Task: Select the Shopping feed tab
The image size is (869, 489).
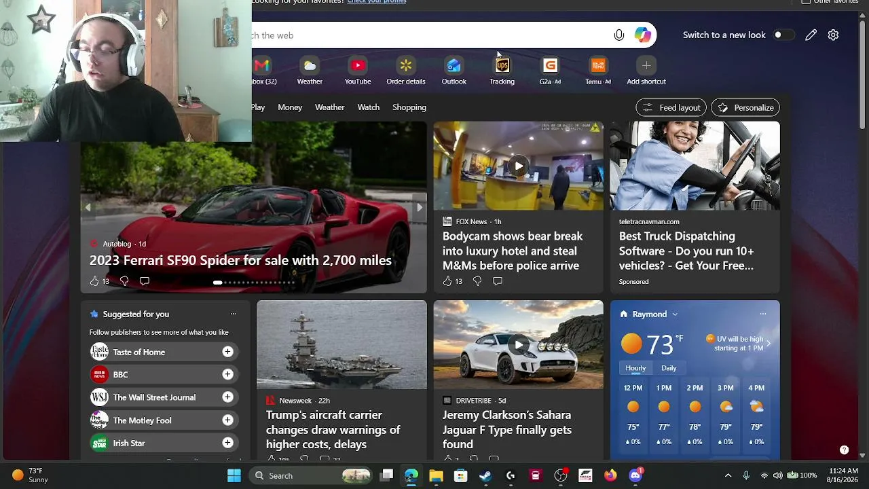Action: click(409, 107)
